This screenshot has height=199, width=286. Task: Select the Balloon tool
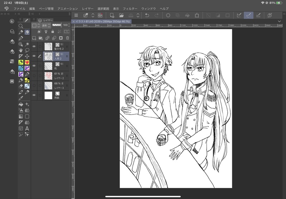(x=21, y=134)
